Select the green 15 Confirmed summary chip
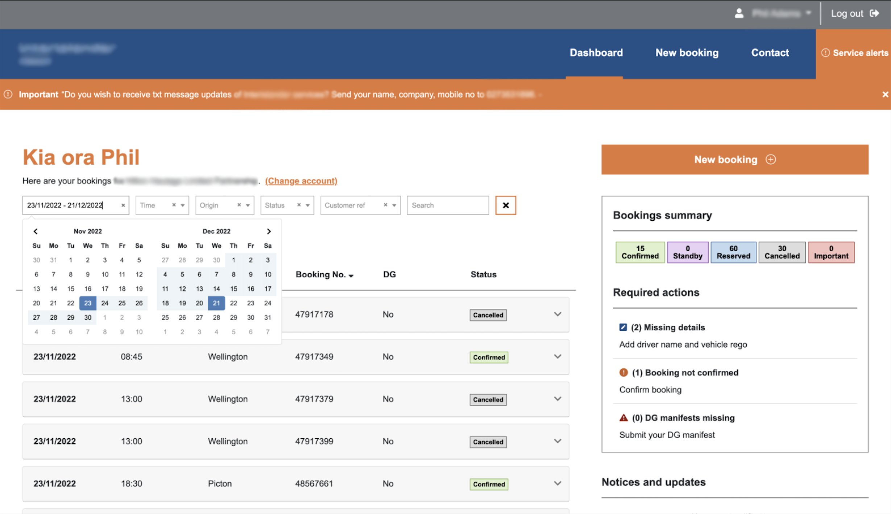Screen dimensions: 891x514 point(640,252)
